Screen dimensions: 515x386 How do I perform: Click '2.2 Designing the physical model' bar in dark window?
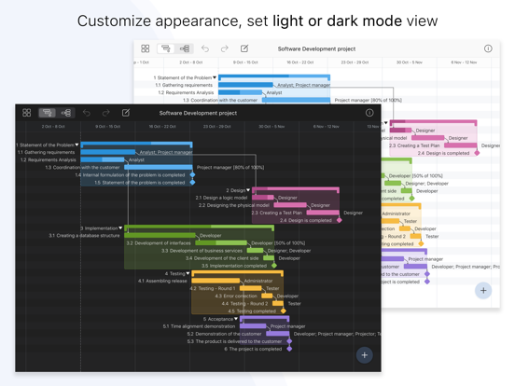[290, 205]
